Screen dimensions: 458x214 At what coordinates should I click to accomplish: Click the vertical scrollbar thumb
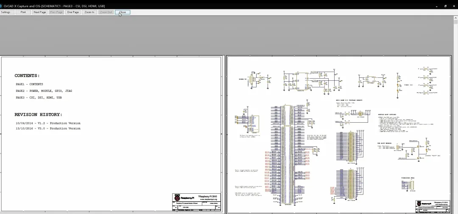click(455, 22)
